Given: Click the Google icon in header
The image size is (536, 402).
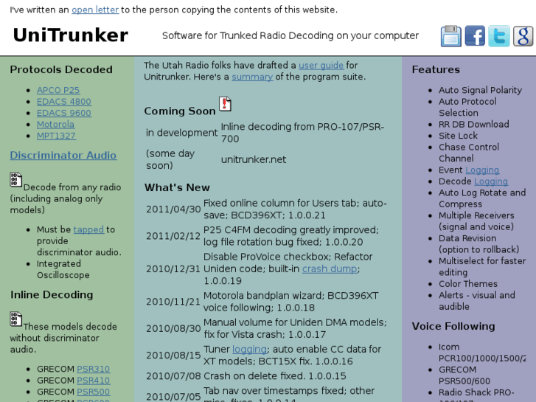Looking at the screenshot, I should click(x=523, y=36).
